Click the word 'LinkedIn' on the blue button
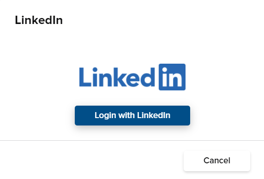Viewport: 264px width, 179px height. click(154, 115)
